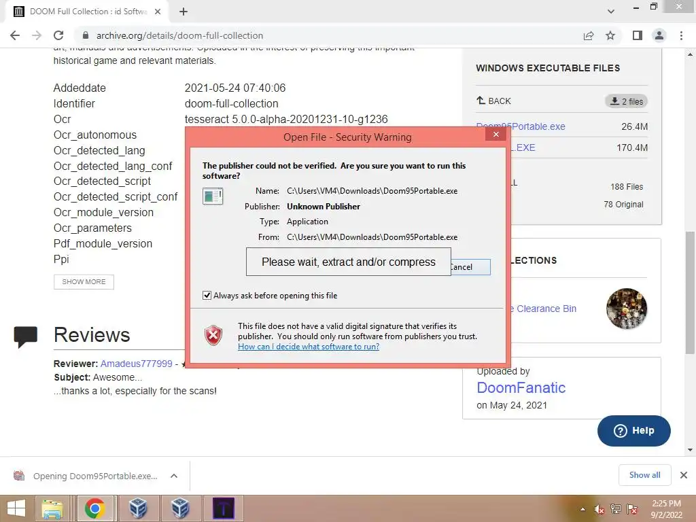Expand the download item options chevron
The image size is (696, 522).
[174, 476]
